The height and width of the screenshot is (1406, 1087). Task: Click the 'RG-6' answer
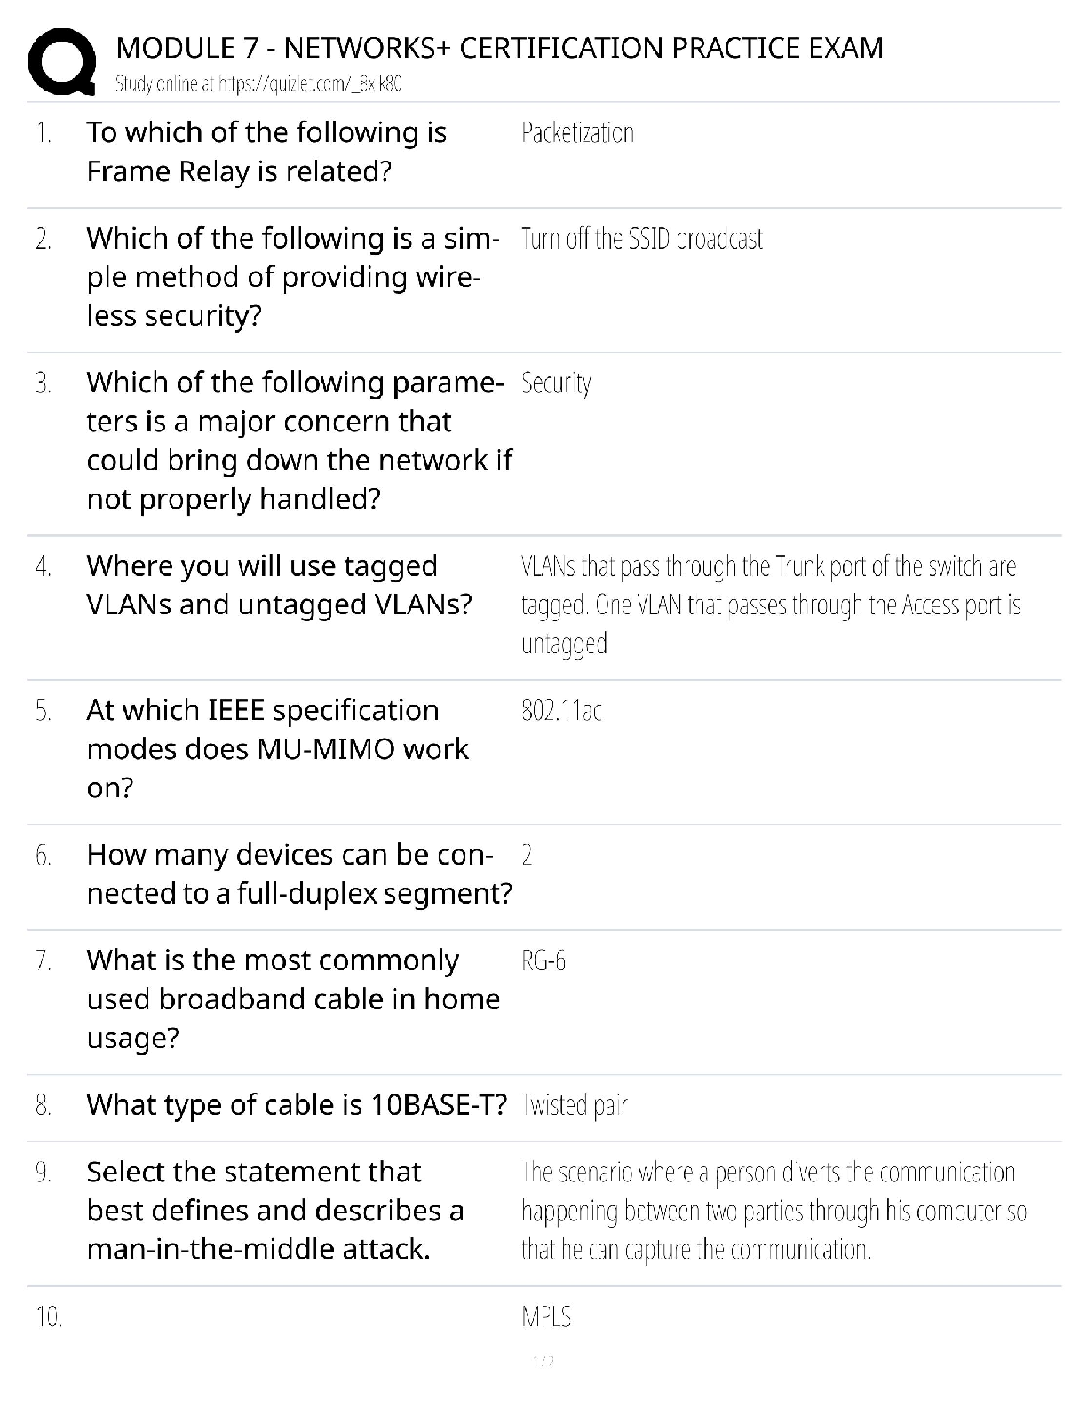click(543, 961)
